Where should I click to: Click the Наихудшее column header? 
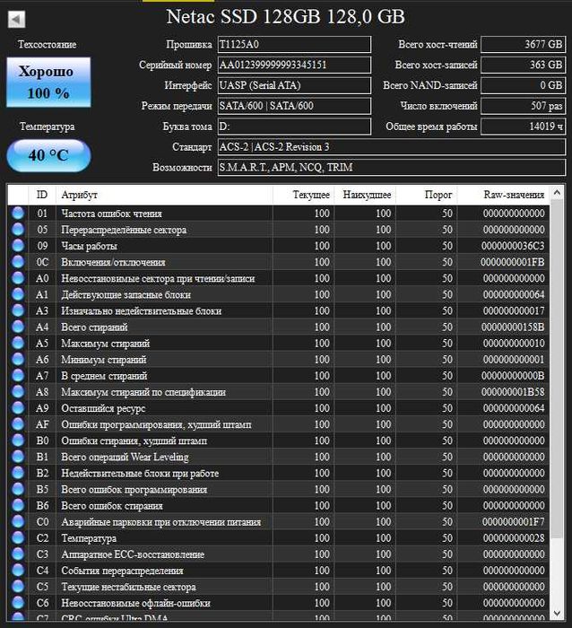coord(365,195)
